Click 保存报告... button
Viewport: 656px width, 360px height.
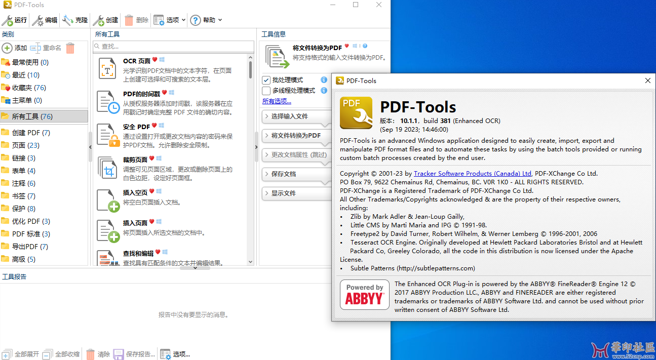pos(134,354)
